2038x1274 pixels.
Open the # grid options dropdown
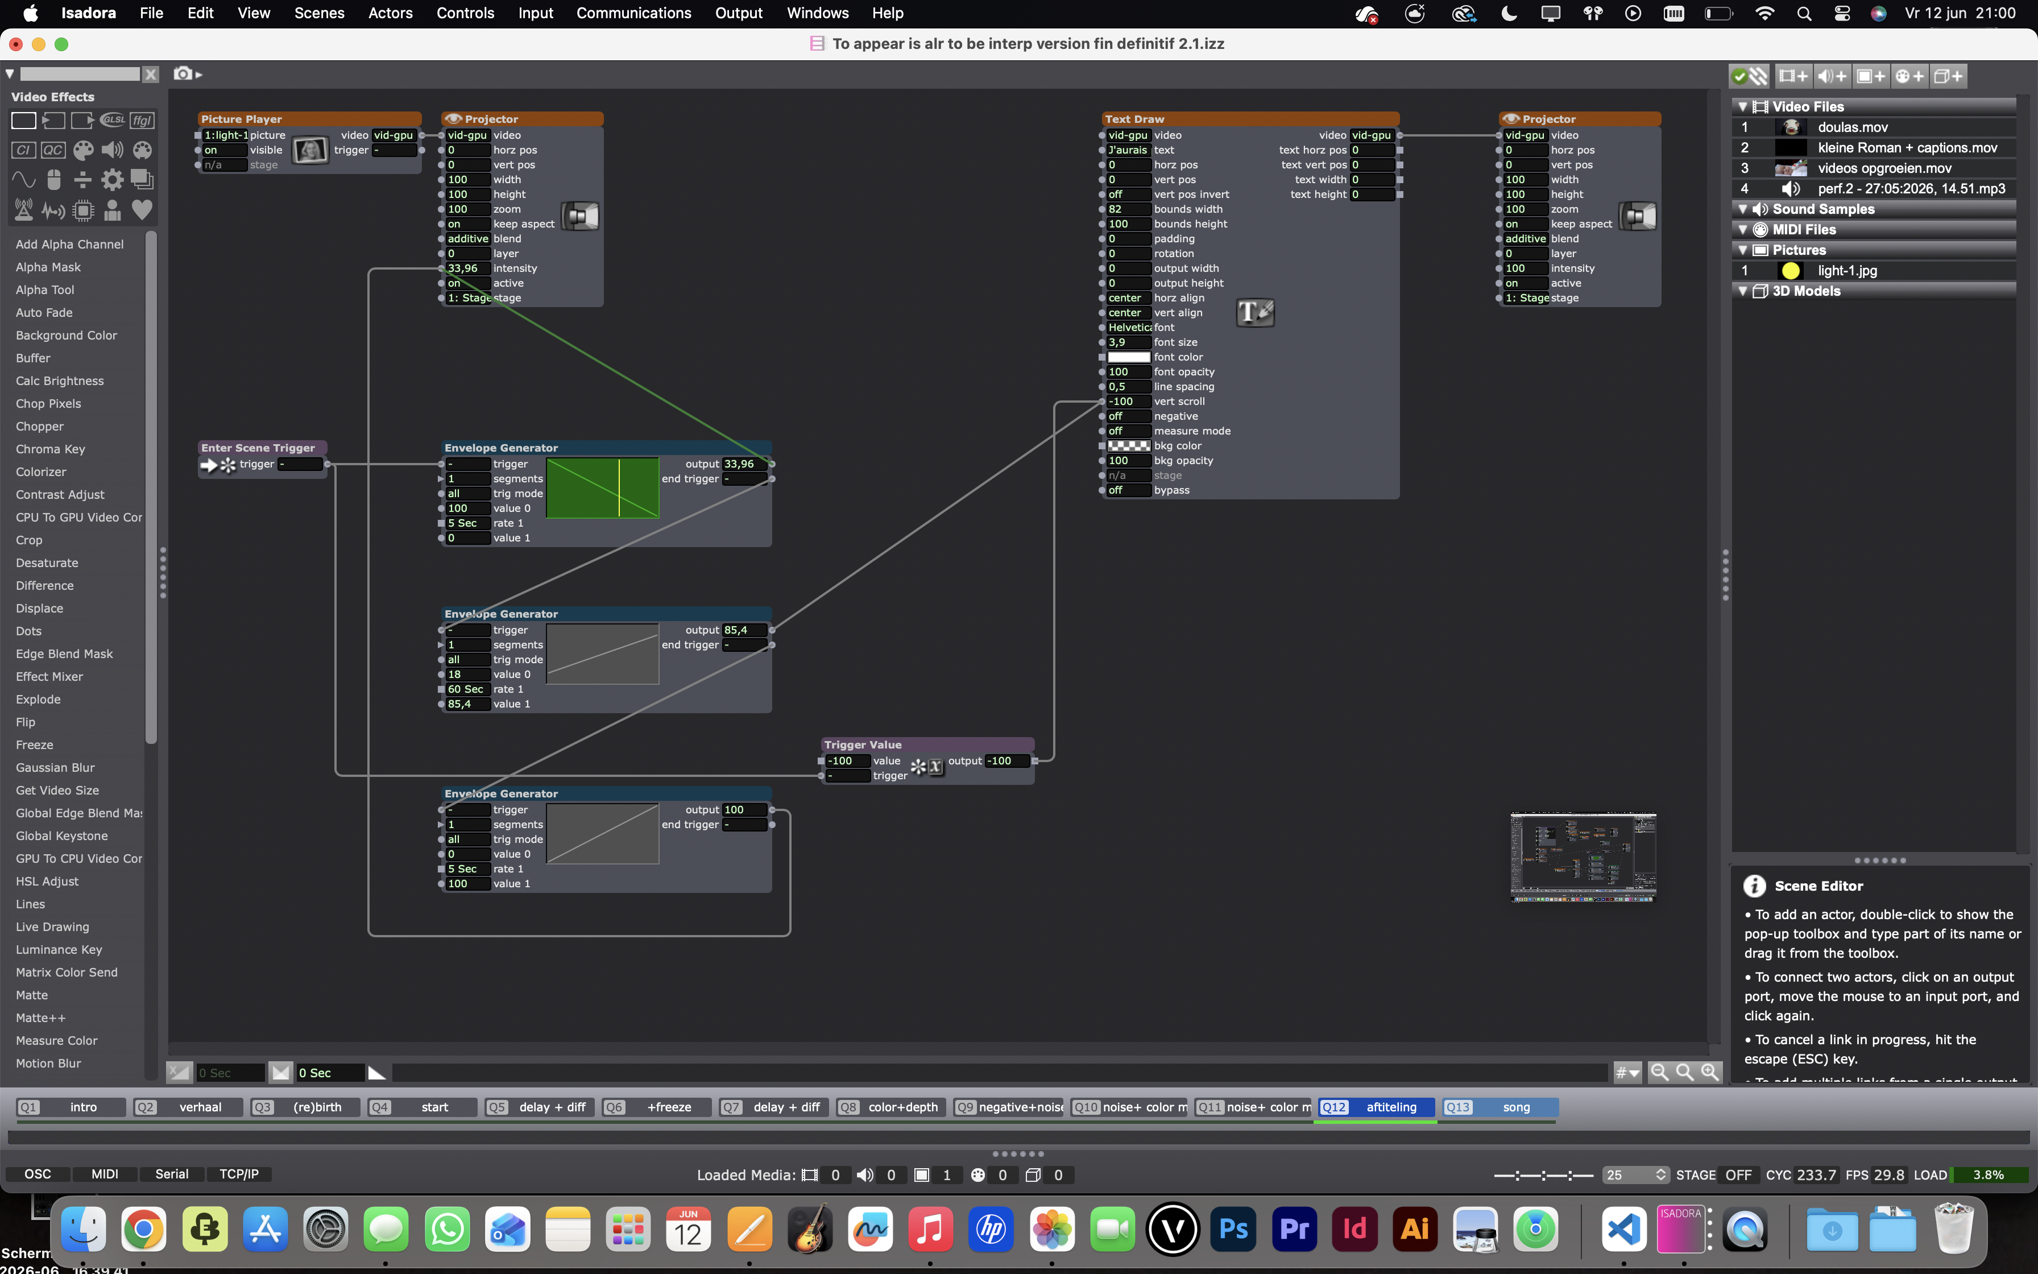pyautogui.click(x=1627, y=1073)
